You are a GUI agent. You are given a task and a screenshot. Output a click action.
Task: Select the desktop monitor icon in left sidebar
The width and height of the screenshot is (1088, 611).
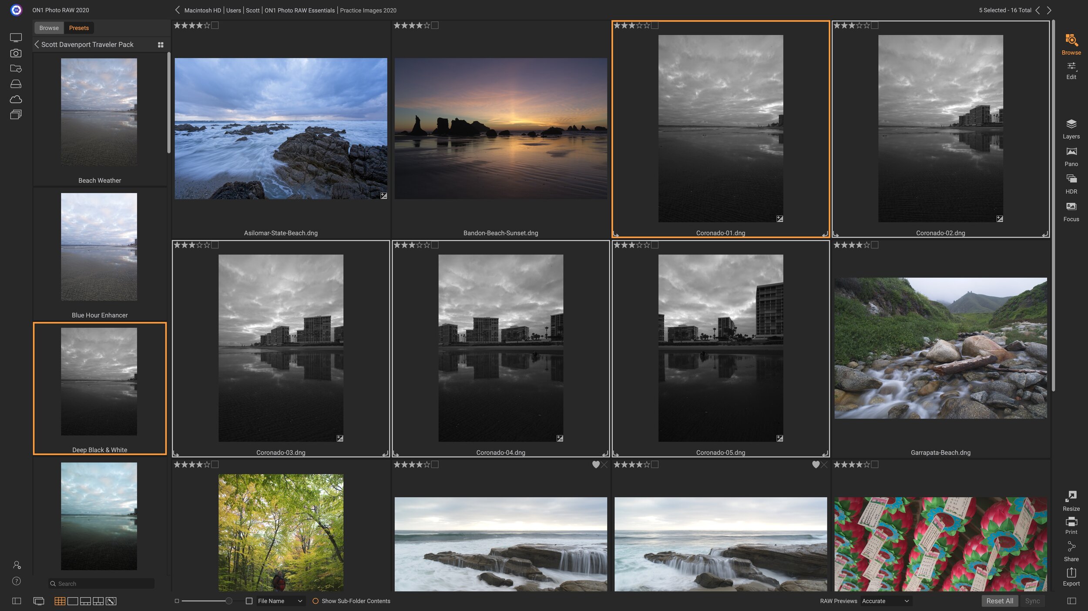pos(16,38)
